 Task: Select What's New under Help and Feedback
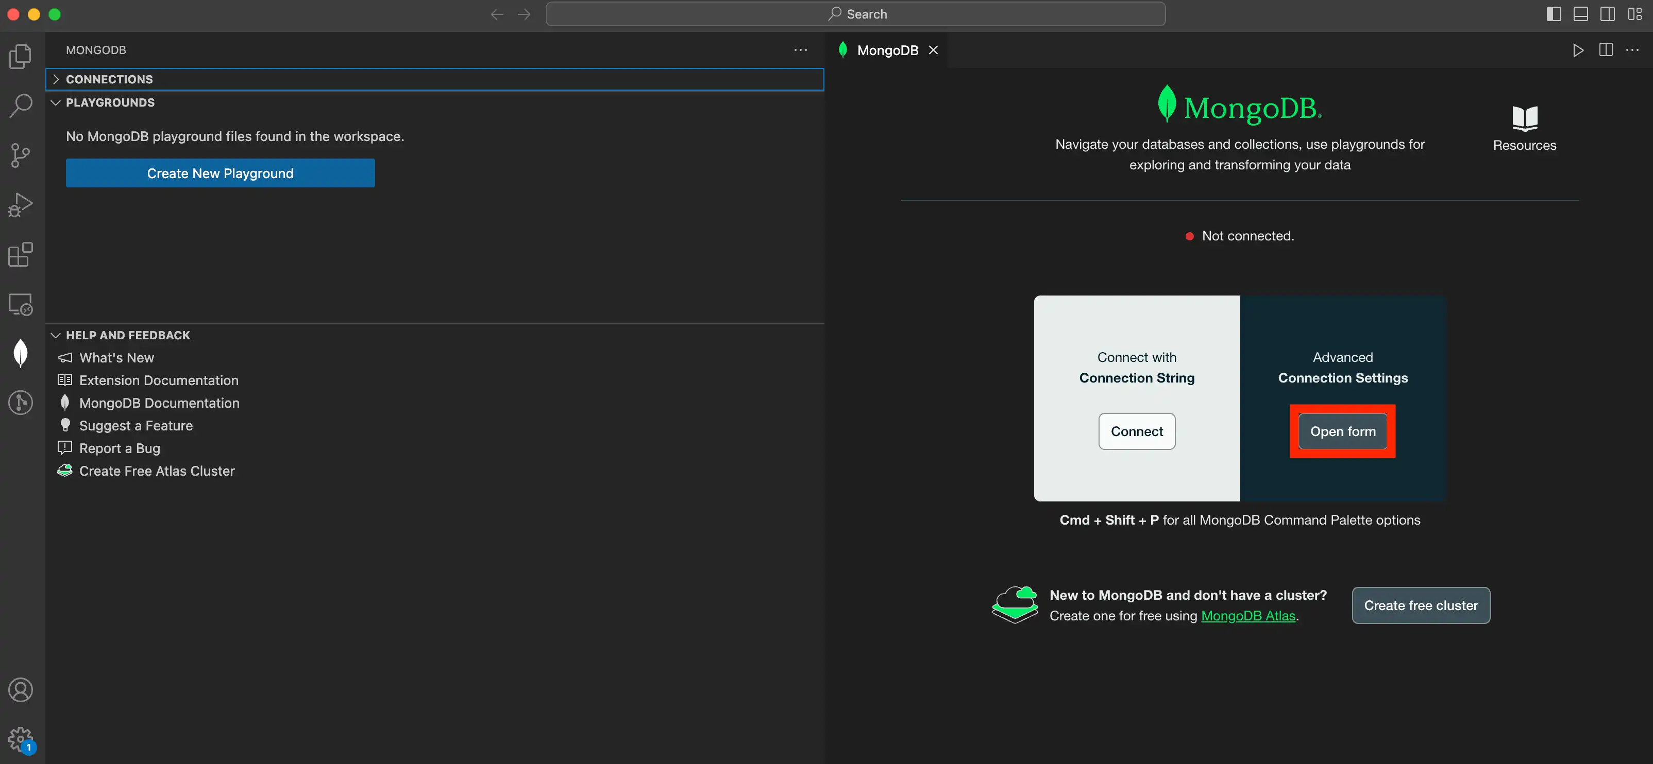(x=116, y=357)
